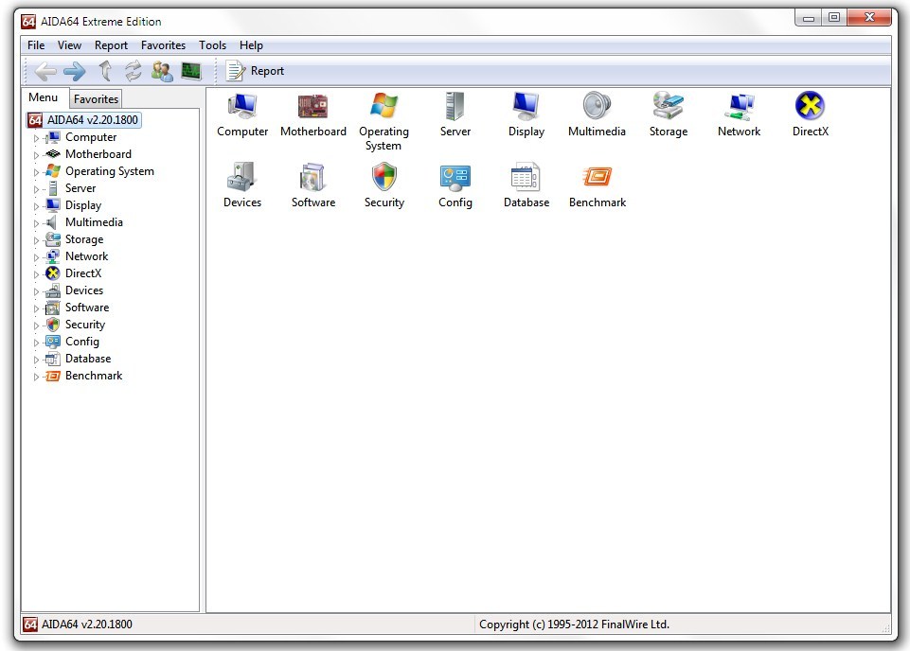Open the Tools menu
Screen dimensions: 910x651
pos(212,45)
